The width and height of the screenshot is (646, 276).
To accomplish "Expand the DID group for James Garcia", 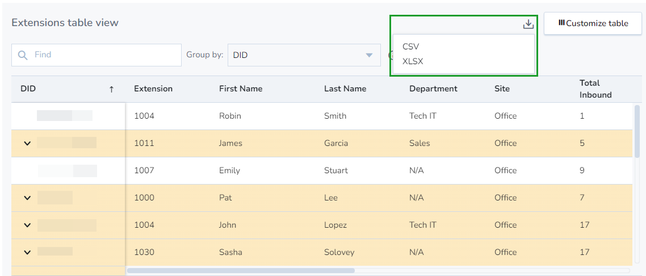I will pyautogui.click(x=27, y=143).
